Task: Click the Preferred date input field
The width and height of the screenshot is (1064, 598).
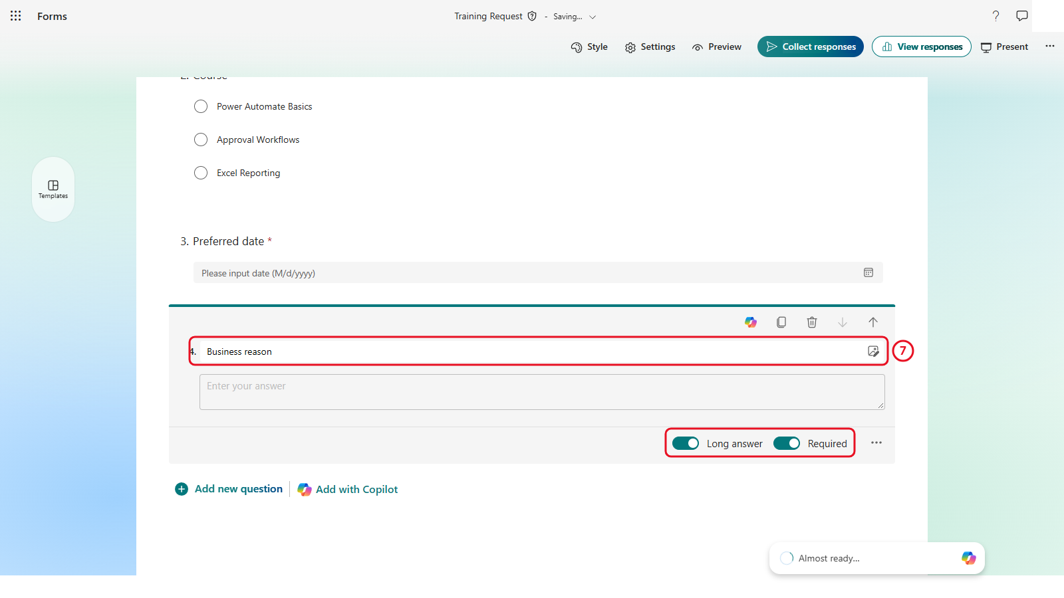Action: point(538,272)
